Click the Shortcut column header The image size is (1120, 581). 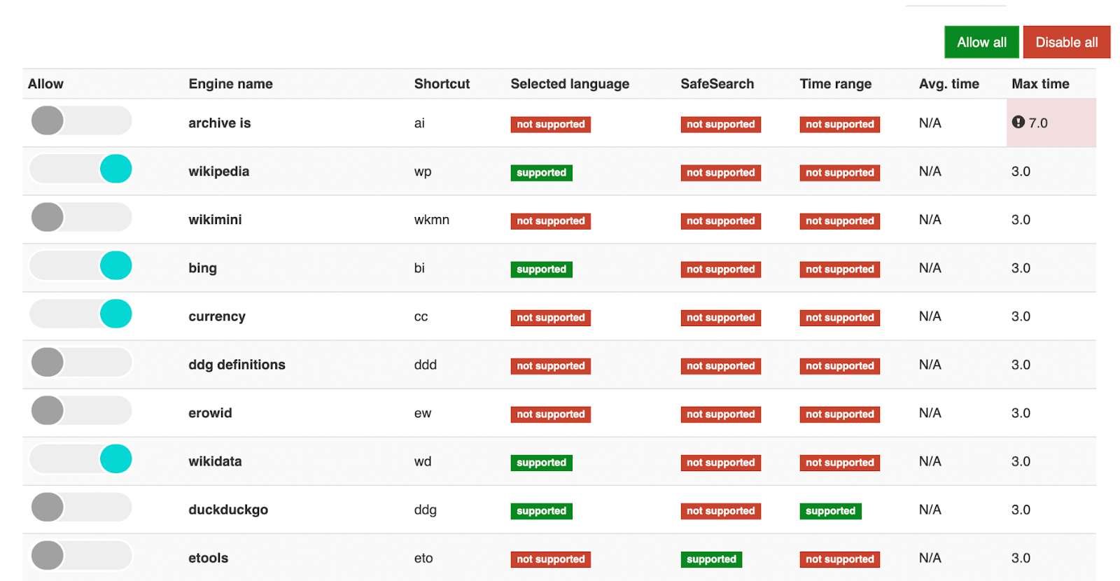pos(442,84)
